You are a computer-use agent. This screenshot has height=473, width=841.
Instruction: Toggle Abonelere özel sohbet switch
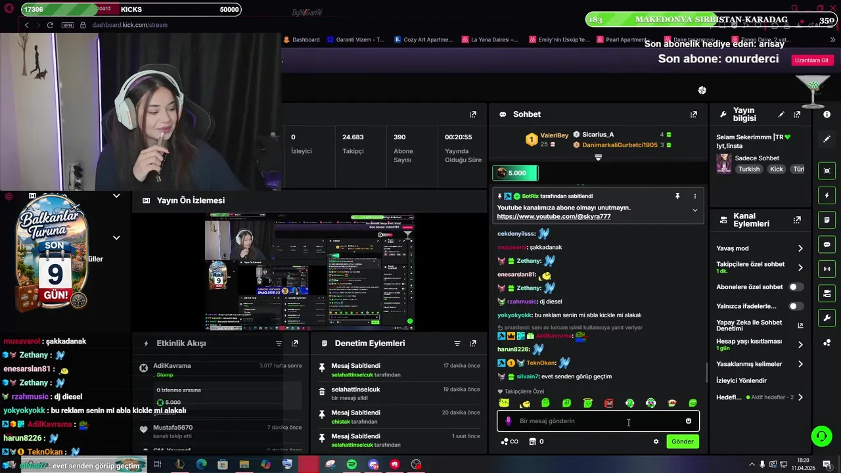point(796,287)
